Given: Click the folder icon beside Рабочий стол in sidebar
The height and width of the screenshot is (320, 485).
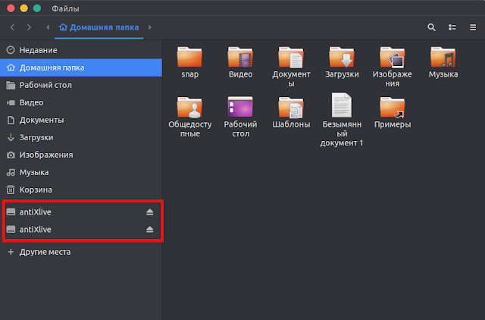Looking at the screenshot, I should (11, 85).
